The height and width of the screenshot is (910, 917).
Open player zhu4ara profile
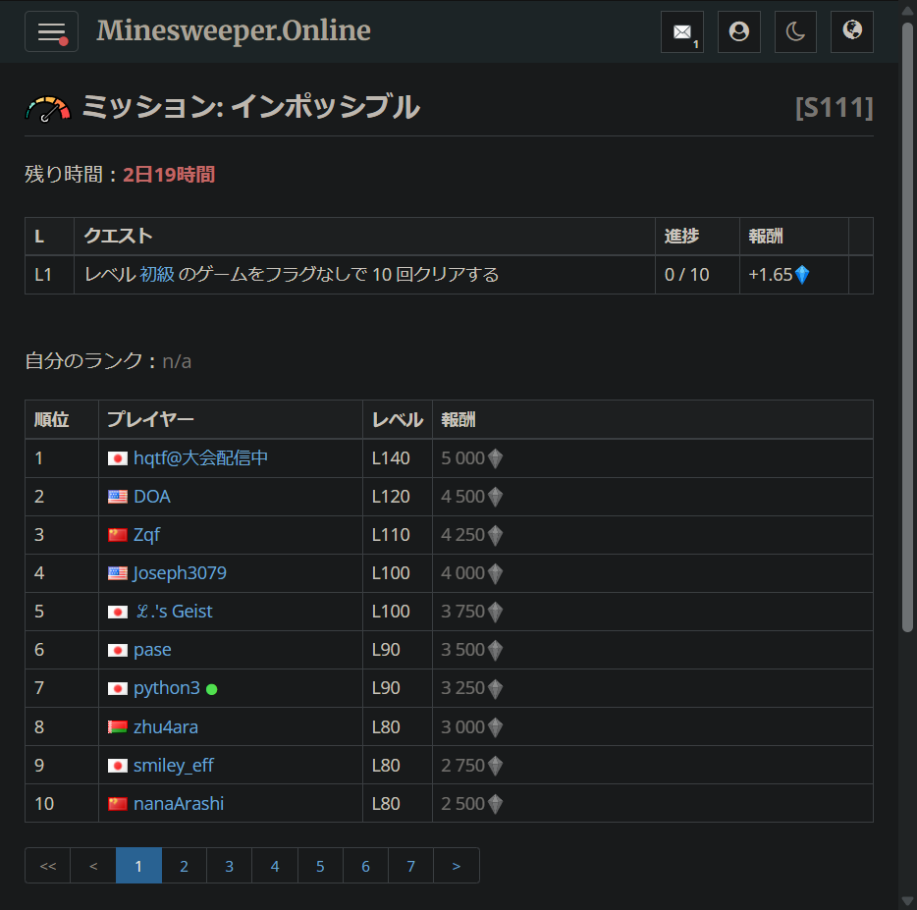coord(166,727)
